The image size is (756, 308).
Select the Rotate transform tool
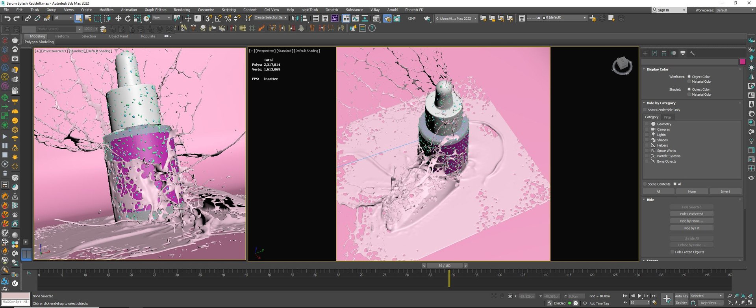coord(128,18)
